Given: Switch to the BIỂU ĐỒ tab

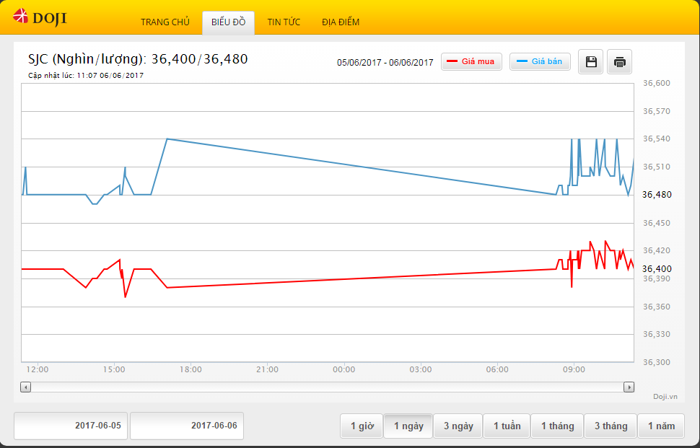Looking at the screenshot, I should [228, 22].
